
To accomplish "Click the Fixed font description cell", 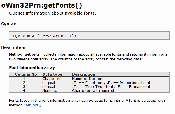I will (x=111, y=83).
